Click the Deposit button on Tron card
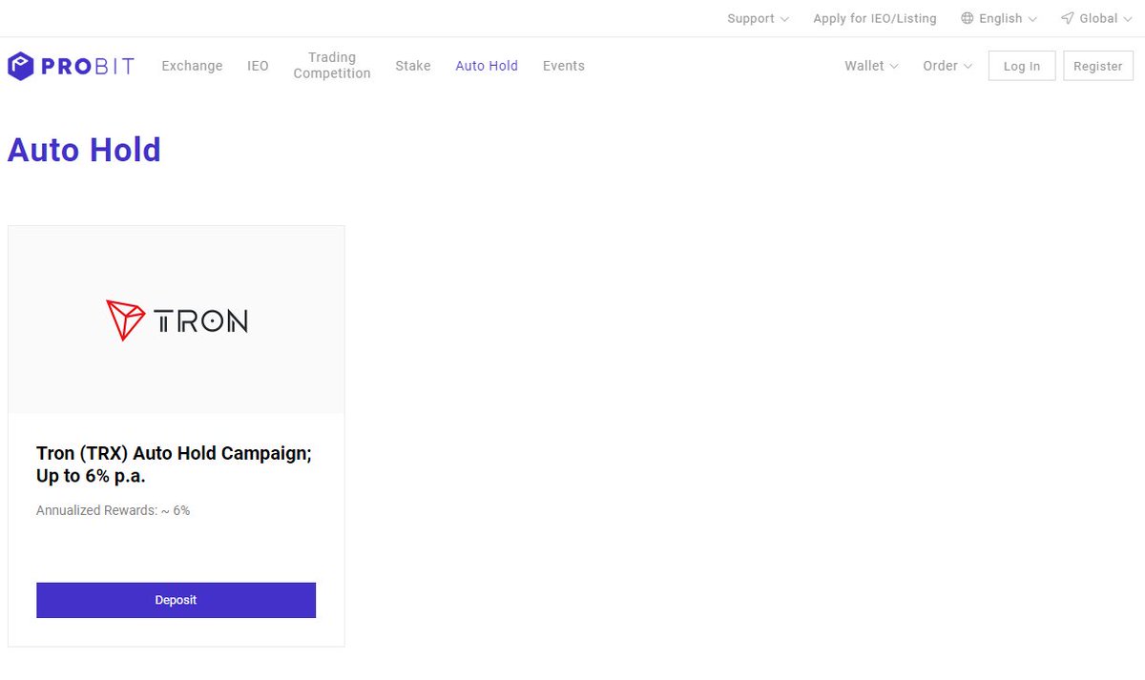 (176, 600)
